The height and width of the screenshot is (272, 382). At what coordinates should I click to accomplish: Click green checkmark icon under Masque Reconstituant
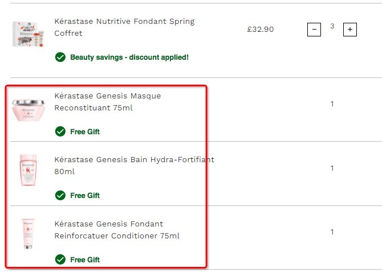pyautogui.click(x=60, y=131)
